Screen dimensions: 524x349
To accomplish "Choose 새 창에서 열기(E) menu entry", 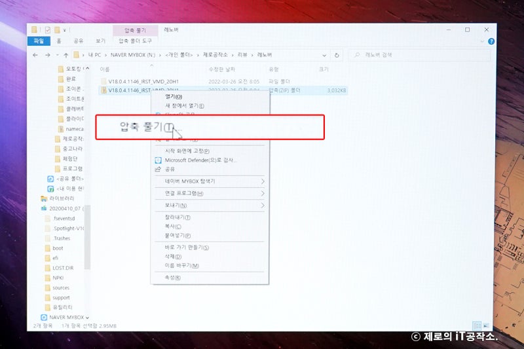I will [x=185, y=105].
